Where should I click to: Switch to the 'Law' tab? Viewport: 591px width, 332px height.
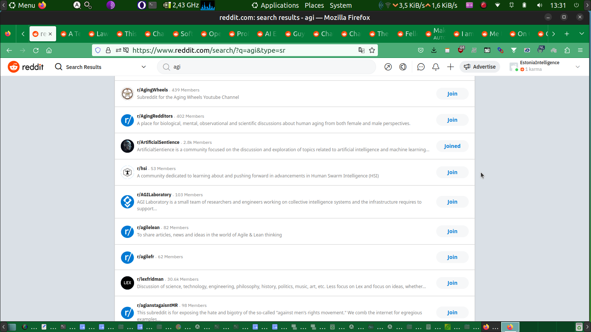tap(99, 34)
